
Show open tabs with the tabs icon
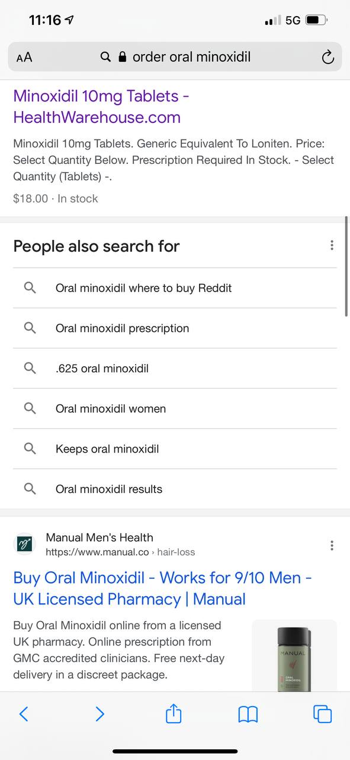pos(323,714)
